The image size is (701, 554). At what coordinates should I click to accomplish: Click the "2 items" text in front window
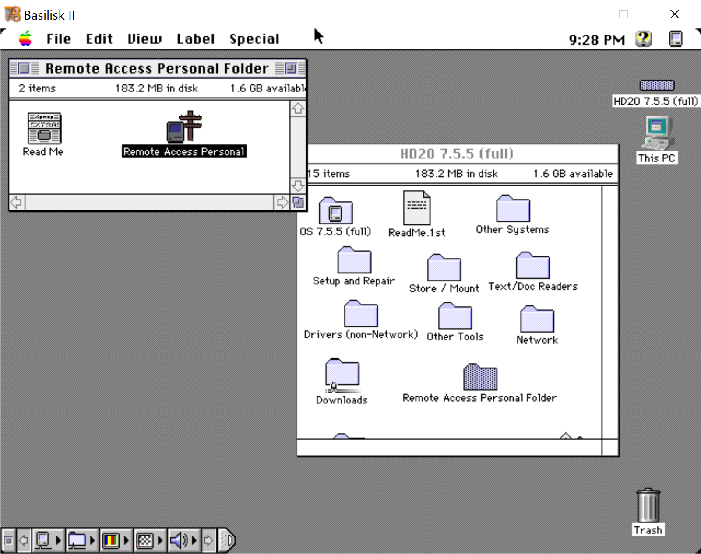click(37, 88)
